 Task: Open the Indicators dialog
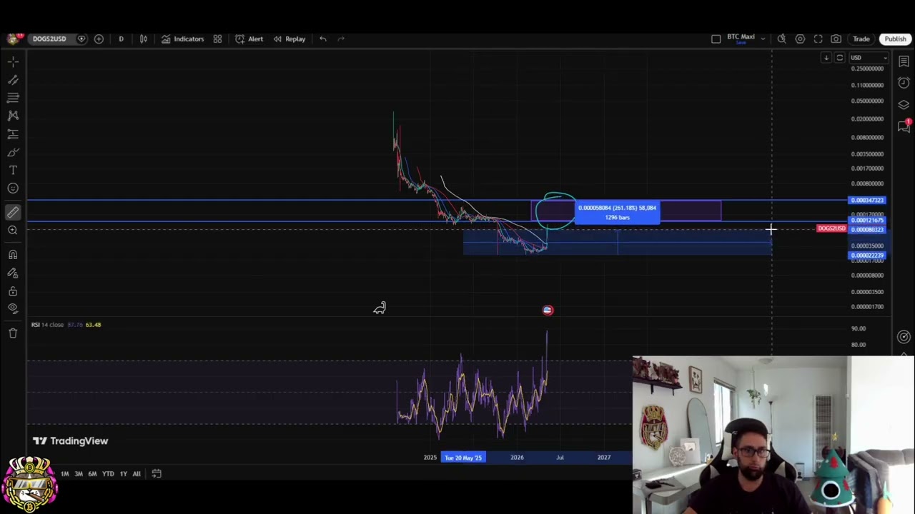click(182, 39)
